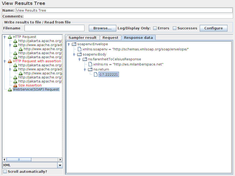Switch to the Request tab

pos(110,38)
